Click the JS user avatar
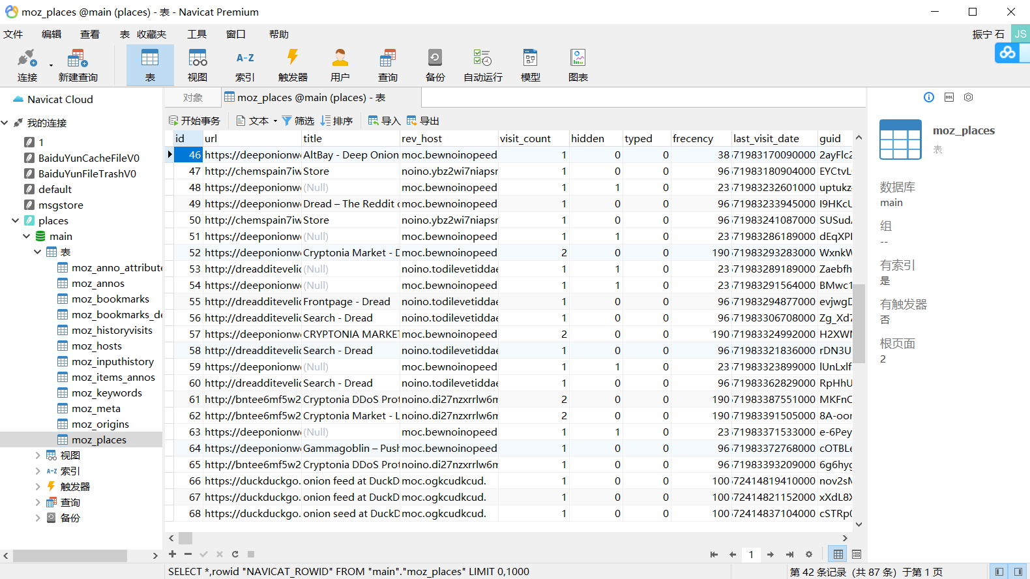This screenshot has width=1030, height=579. pos(1020,34)
